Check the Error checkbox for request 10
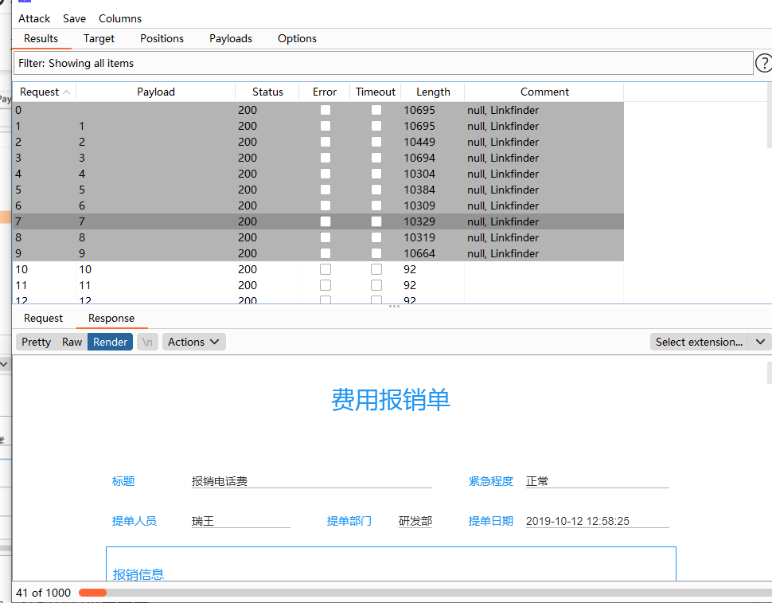This screenshot has width=772, height=603. (325, 269)
